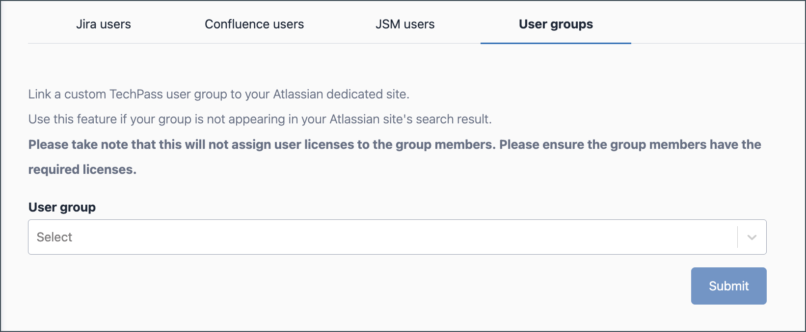Click the 'Link a custom TechPass user group' text
The height and width of the screenshot is (332, 806).
pyautogui.click(x=219, y=94)
